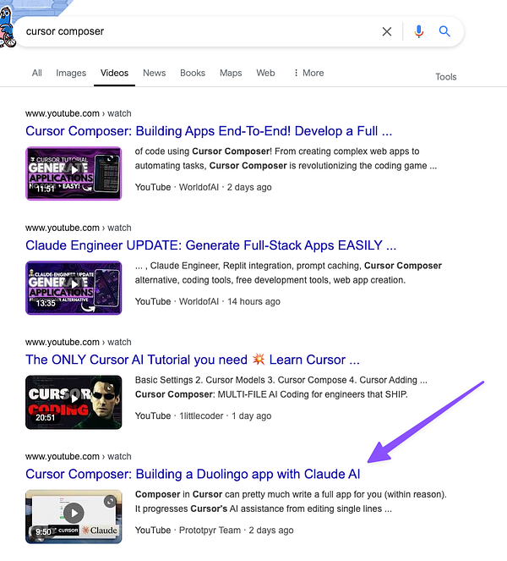Click 'YouTube · Prototpyr Team · 2 days ago' text
The height and width of the screenshot is (561, 507).
tap(215, 531)
